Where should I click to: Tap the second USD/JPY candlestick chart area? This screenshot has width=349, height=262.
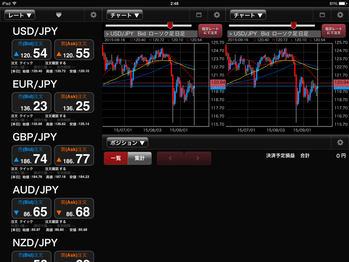click(x=279, y=85)
